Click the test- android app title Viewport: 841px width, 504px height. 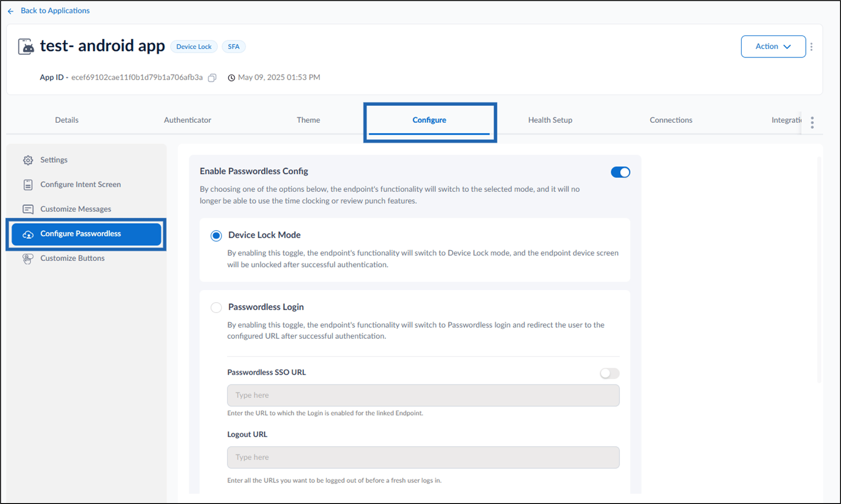point(102,46)
